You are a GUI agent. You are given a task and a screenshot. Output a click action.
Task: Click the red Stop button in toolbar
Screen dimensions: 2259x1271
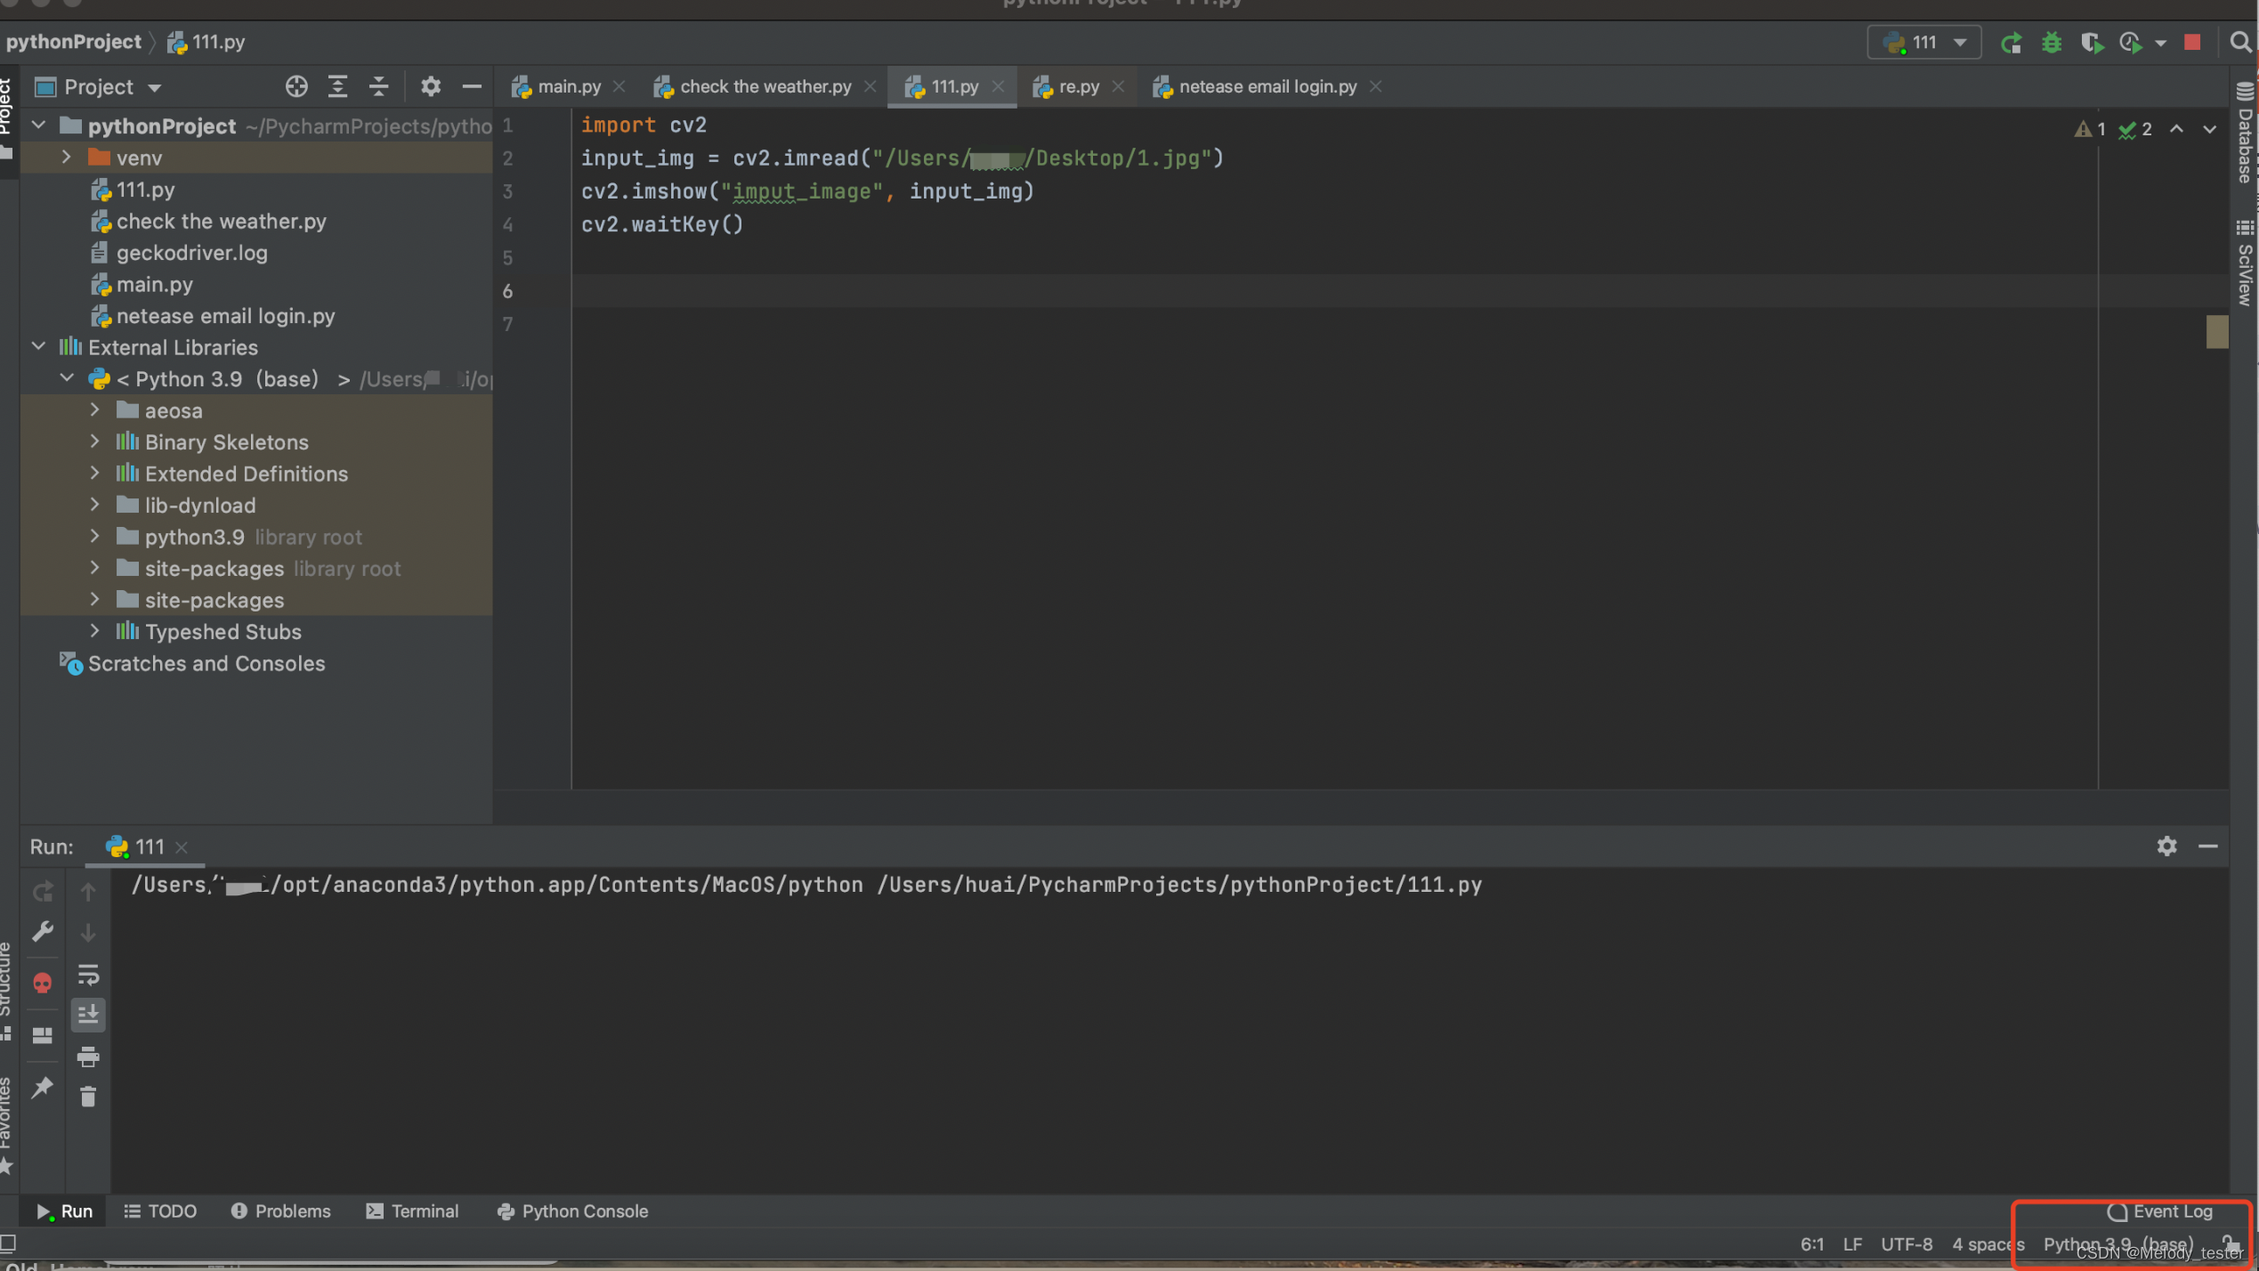click(2192, 43)
